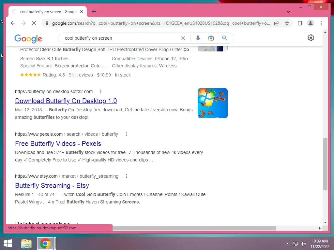Click the www.pexels.com breadcrumb URL
The image size is (334, 250).
67,134
